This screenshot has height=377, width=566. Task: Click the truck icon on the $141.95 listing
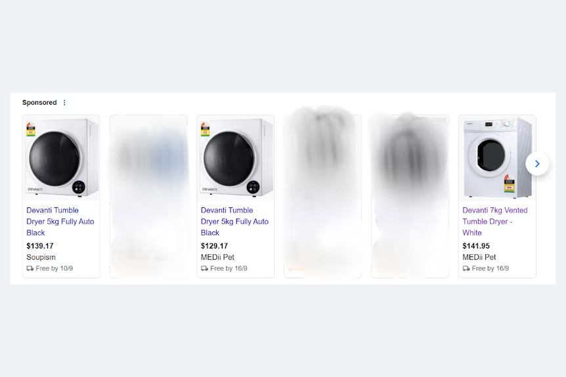coord(466,269)
